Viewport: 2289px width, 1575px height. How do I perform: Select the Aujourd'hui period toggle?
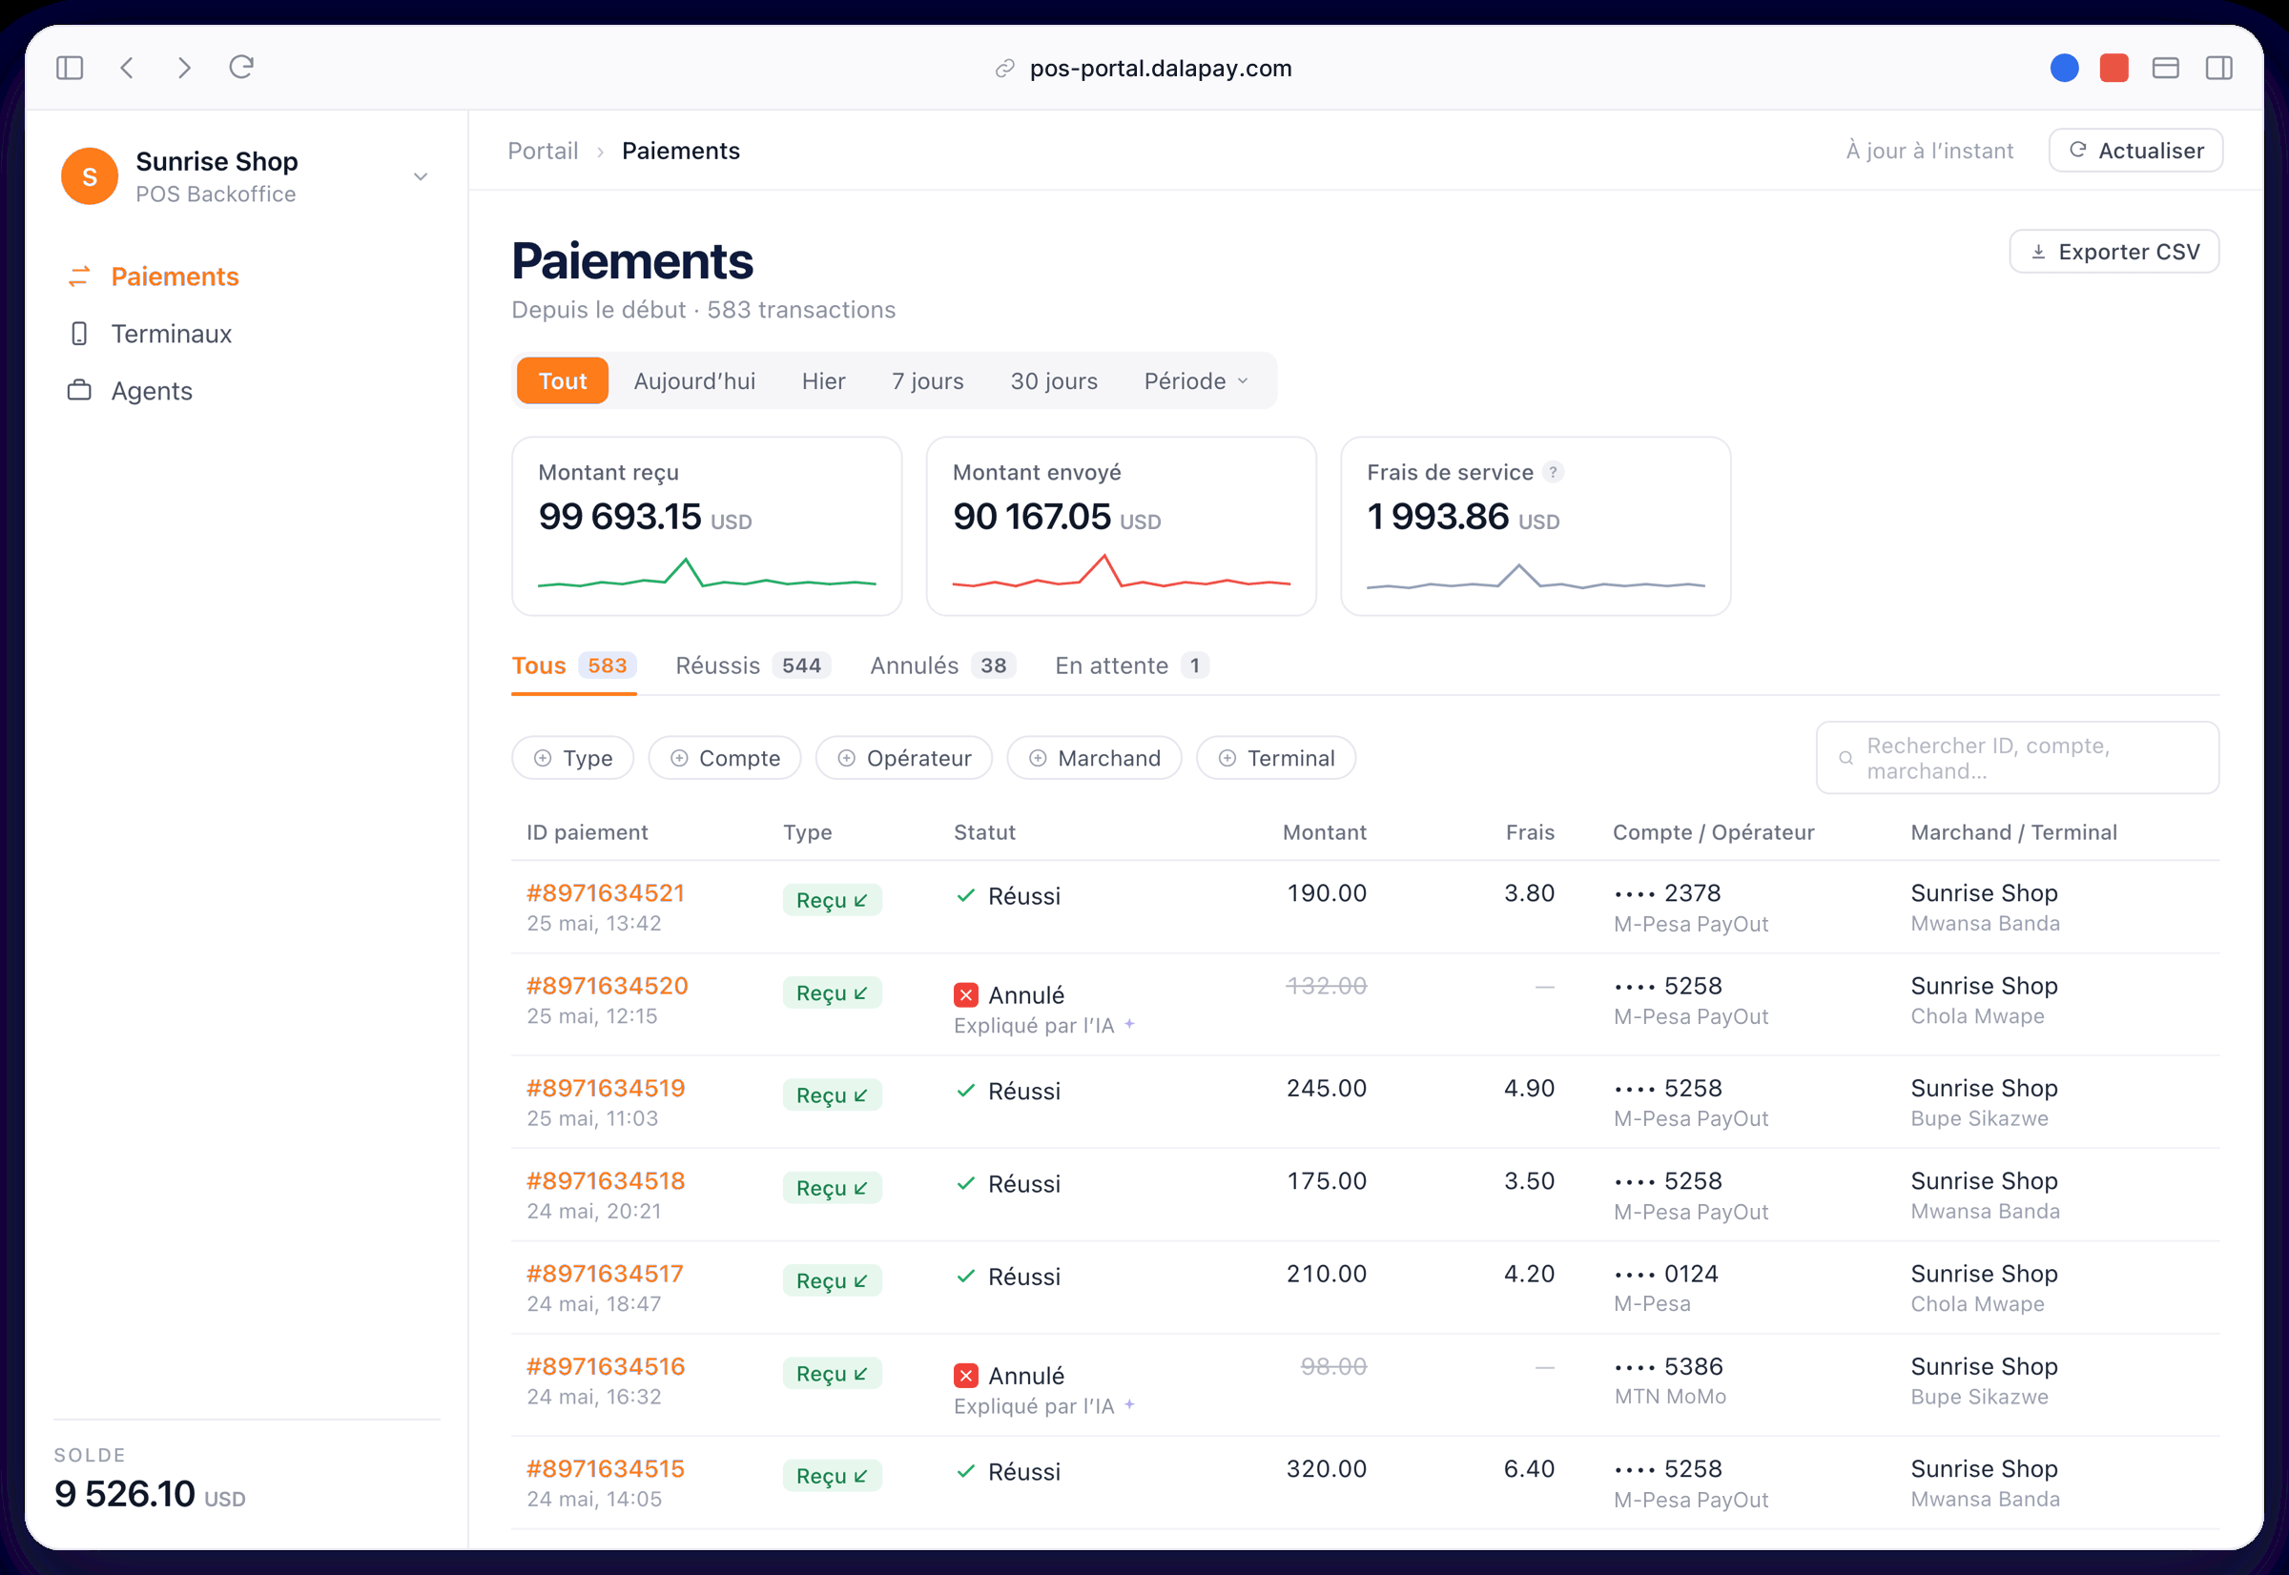695,381
